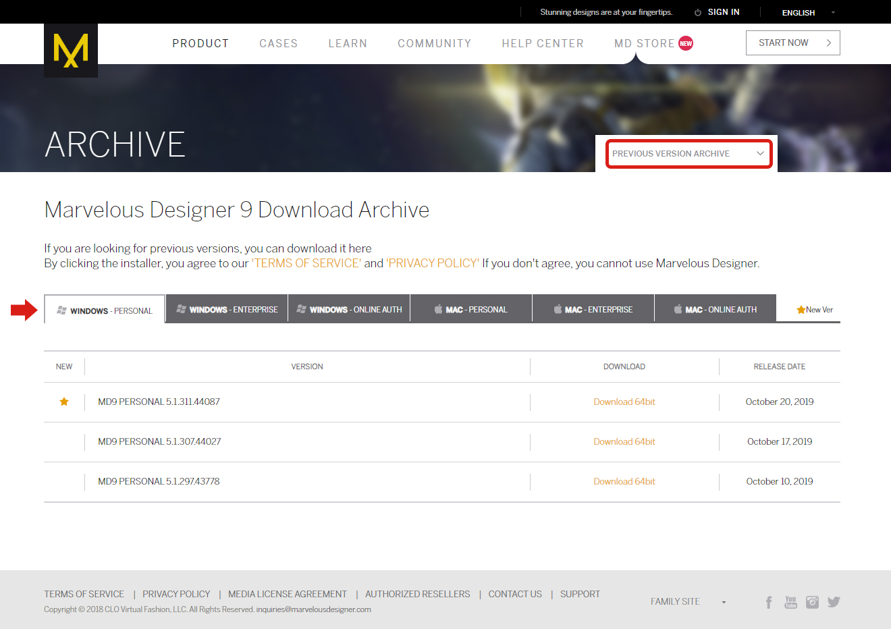Click the Marvelous Designer logo
This screenshot has height=629, width=891.
71,51
